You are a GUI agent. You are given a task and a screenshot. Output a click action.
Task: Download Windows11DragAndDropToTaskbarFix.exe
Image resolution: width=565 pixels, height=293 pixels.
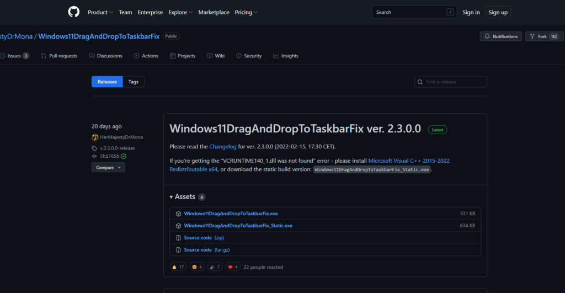click(231, 214)
